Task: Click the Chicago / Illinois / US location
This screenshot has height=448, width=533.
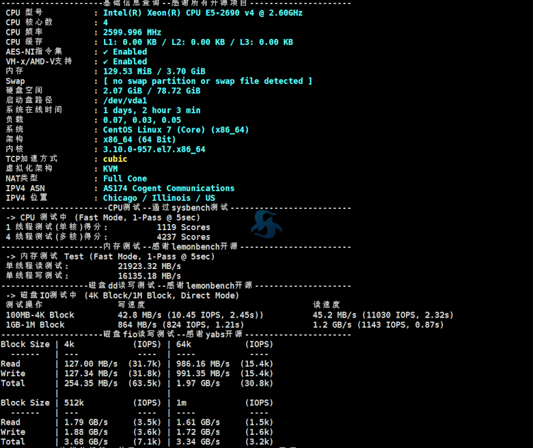Action: tap(159, 198)
